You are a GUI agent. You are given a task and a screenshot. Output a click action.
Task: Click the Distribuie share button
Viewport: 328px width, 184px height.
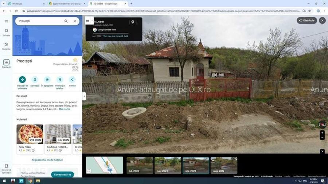point(306,20)
